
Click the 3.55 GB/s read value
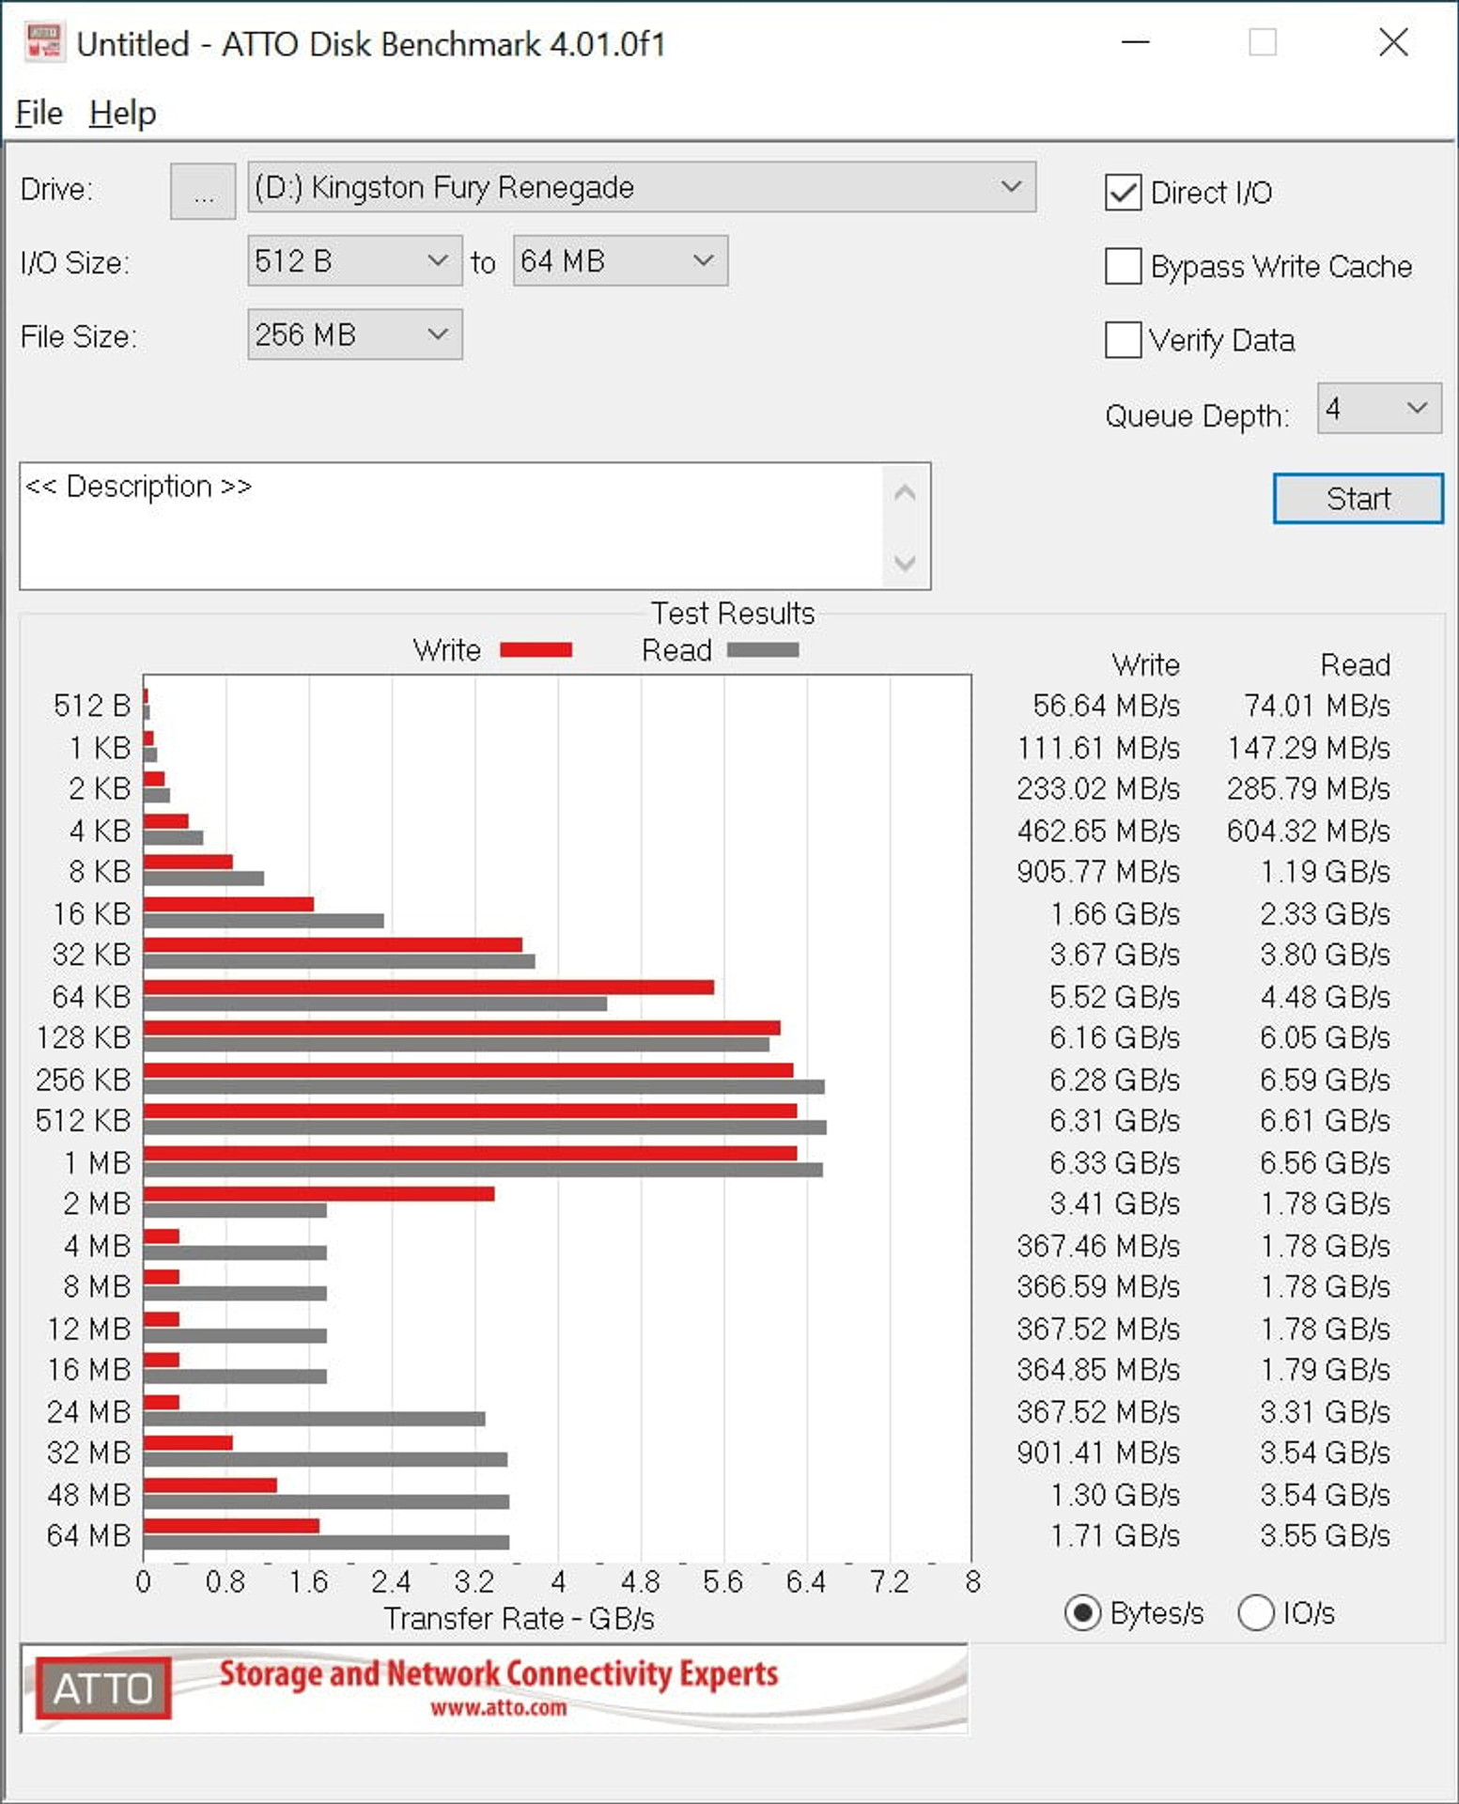[x=1325, y=1536]
